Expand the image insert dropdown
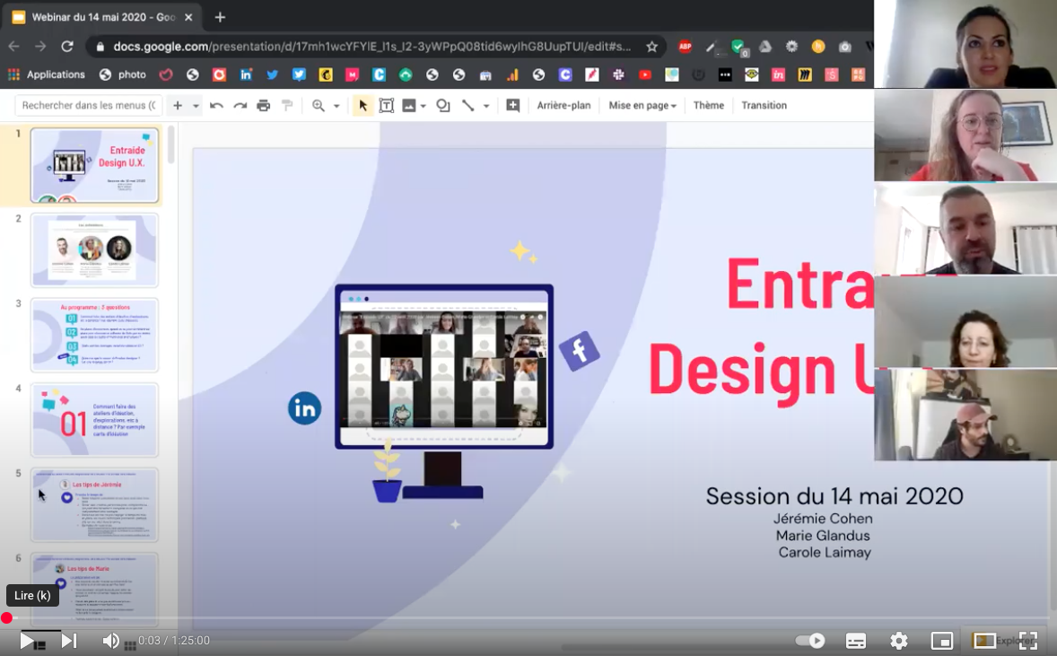Screen dimensions: 1057x656 (x=424, y=106)
